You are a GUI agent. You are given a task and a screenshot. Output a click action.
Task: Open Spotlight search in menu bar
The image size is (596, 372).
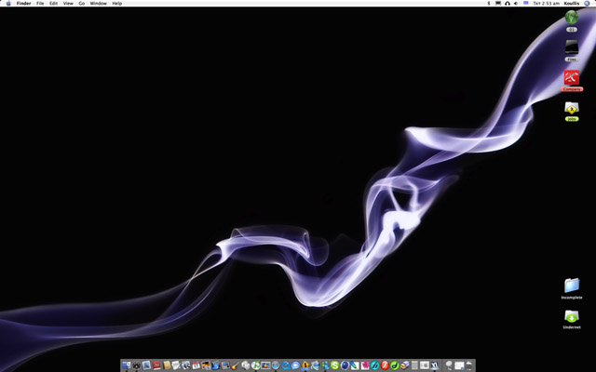coord(587,3)
